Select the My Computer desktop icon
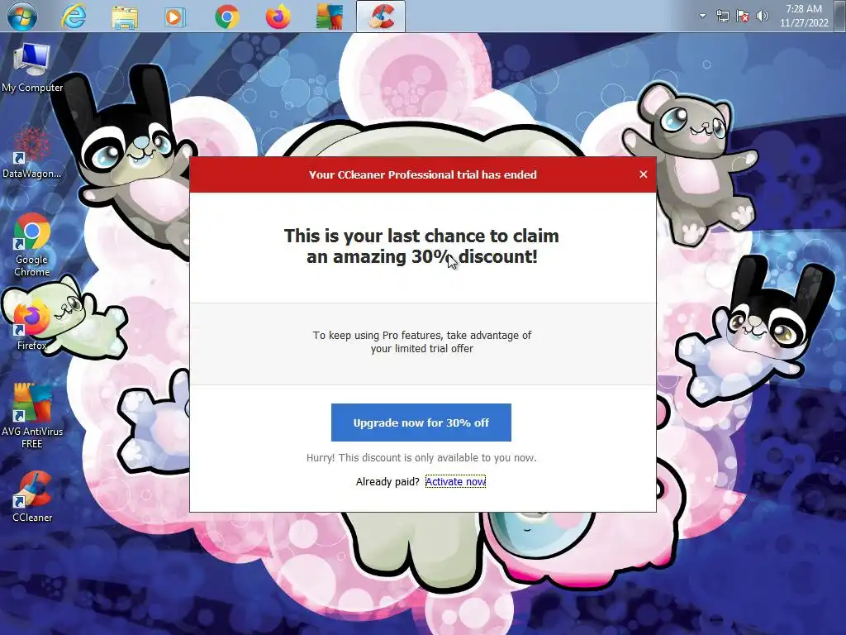The width and height of the screenshot is (846, 635). [x=32, y=69]
